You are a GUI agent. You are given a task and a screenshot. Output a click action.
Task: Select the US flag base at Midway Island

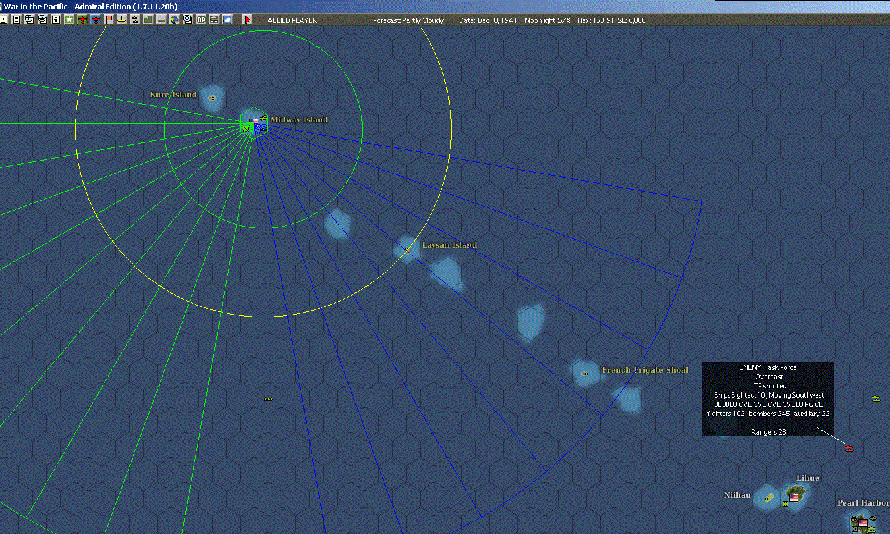click(x=254, y=121)
